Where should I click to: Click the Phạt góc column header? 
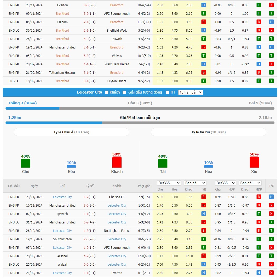144,186
